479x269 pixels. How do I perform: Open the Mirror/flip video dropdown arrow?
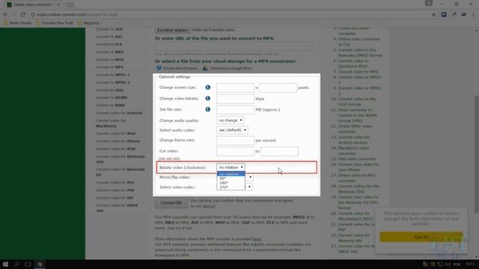point(250,177)
